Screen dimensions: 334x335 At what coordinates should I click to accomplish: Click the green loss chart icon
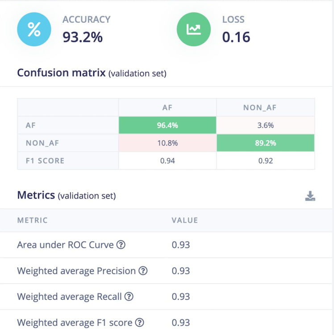point(193,29)
